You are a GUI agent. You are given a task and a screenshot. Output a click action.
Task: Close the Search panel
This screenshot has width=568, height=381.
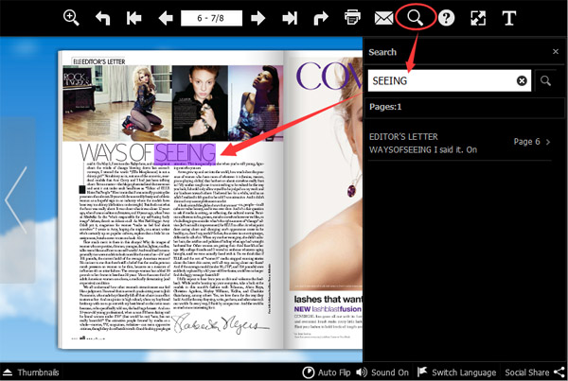point(556,52)
